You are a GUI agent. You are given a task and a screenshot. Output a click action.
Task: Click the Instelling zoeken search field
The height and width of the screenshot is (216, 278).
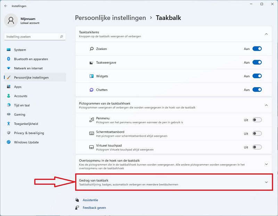(x=35, y=36)
